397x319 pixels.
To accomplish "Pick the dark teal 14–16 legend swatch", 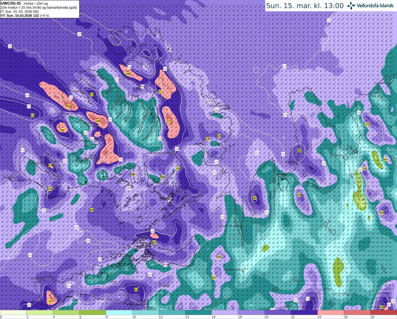I will [198, 312].
